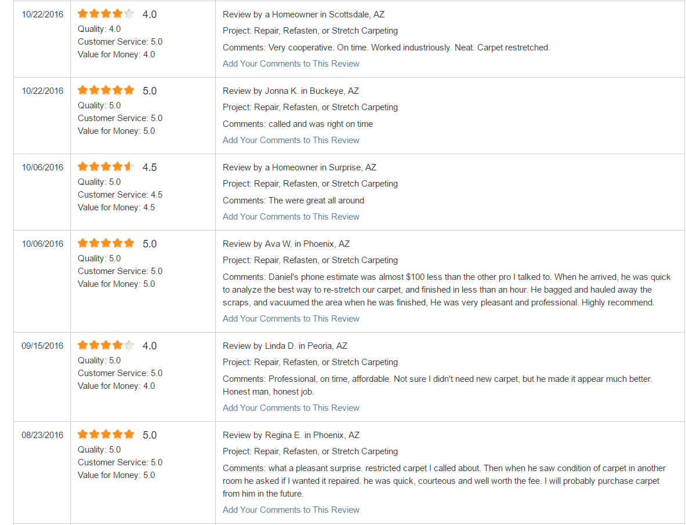
Task: Click the 4.5 overall score number
Action: coord(150,167)
